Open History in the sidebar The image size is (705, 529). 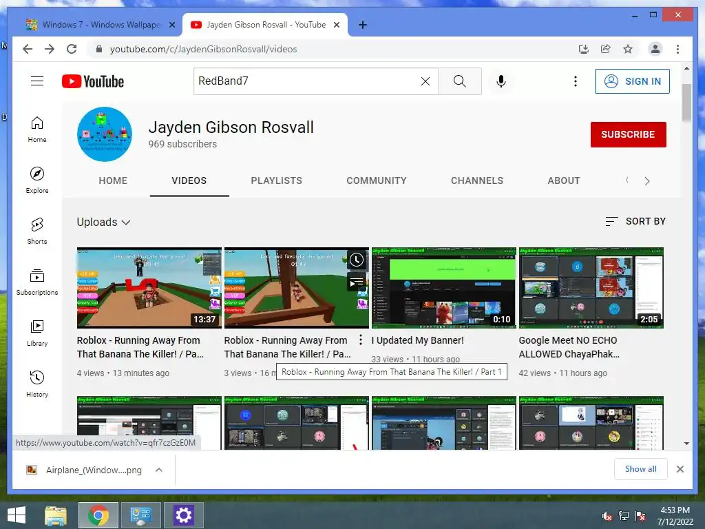coord(37,384)
